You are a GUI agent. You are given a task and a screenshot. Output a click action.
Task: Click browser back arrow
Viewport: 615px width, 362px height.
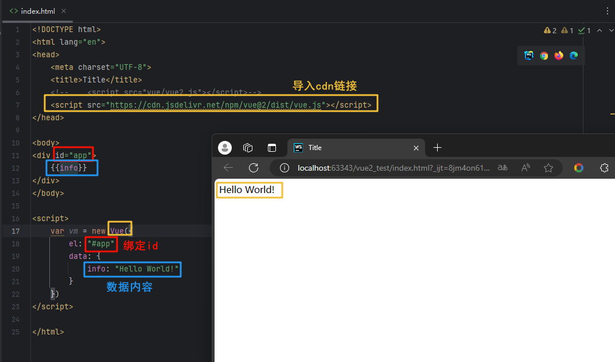click(228, 168)
